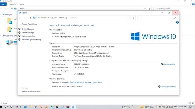
Task: Select the Local Disk drive icon
Action: pos(9,42)
